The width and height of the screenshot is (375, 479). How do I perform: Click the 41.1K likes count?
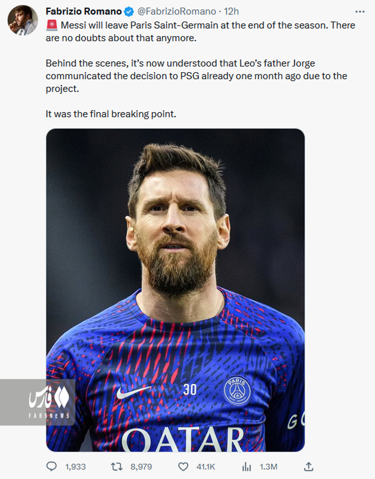pos(206,467)
